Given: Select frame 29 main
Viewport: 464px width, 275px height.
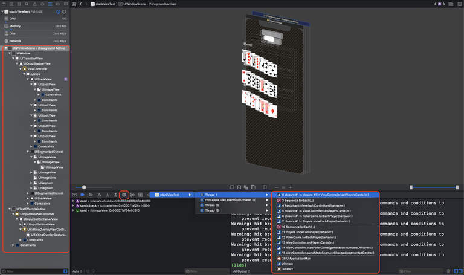Looking at the screenshot, I should point(326,264).
